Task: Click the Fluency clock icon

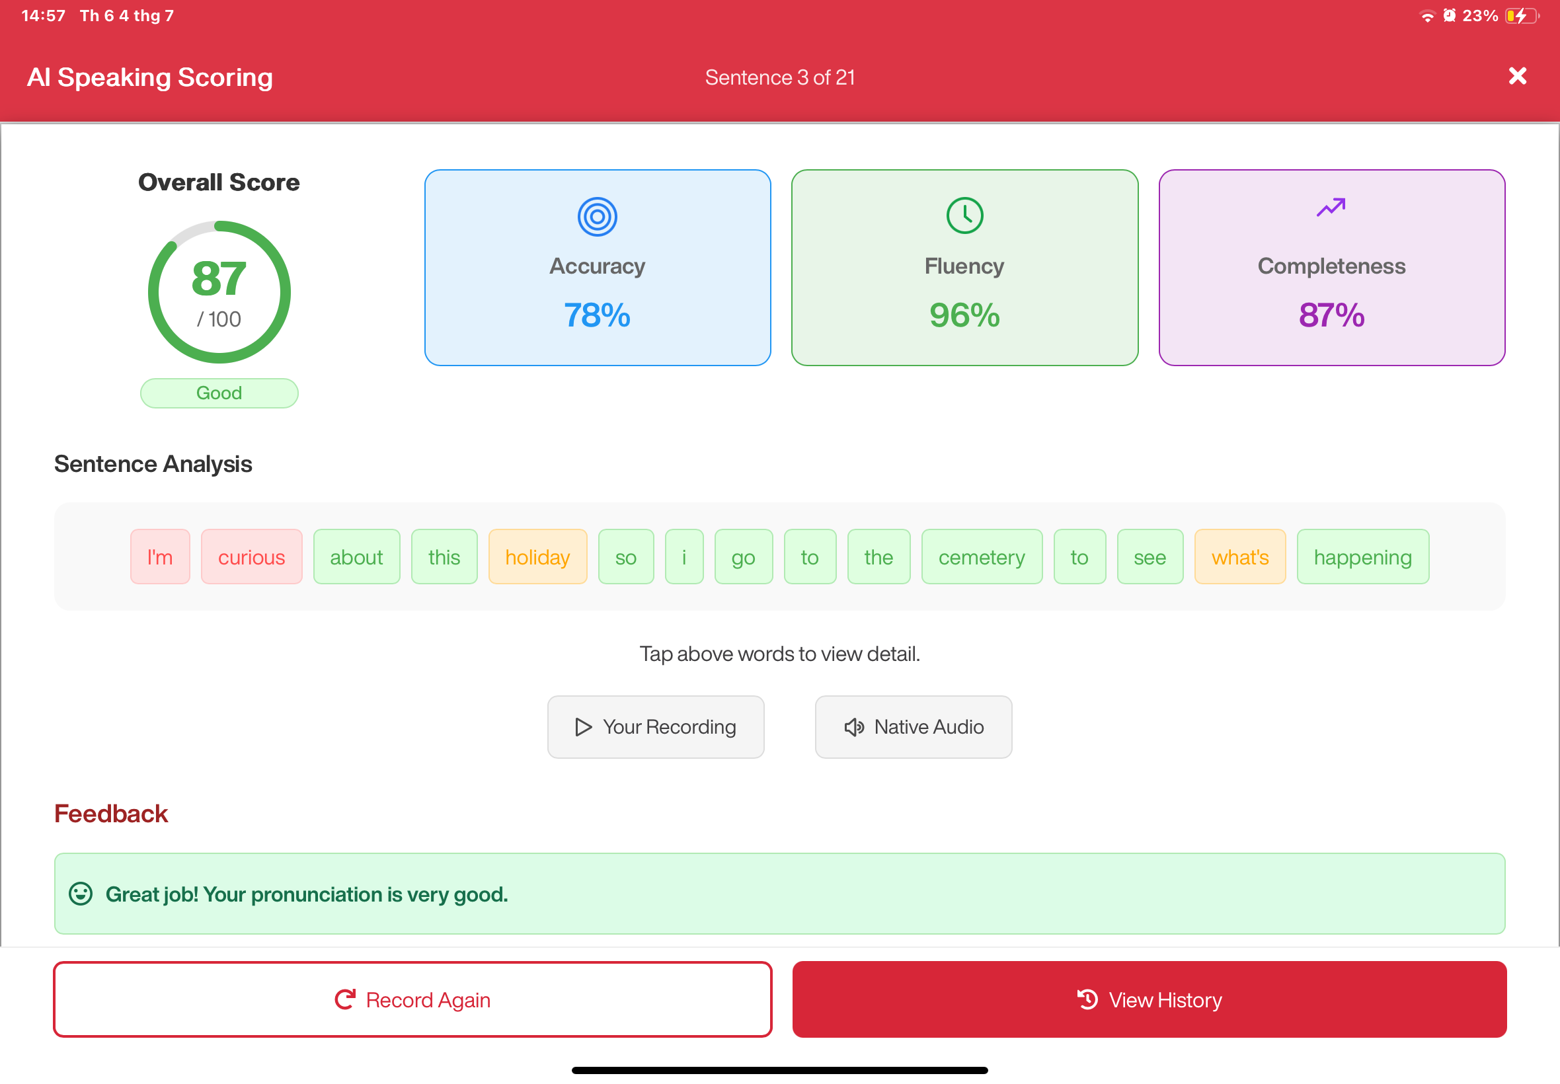Action: tap(964, 215)
